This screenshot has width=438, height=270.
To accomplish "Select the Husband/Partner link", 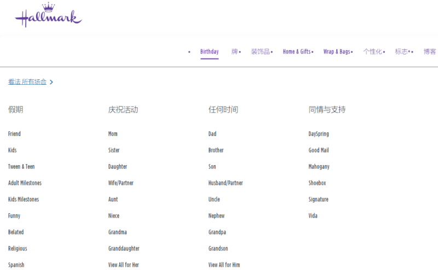I will coord(226,183).
